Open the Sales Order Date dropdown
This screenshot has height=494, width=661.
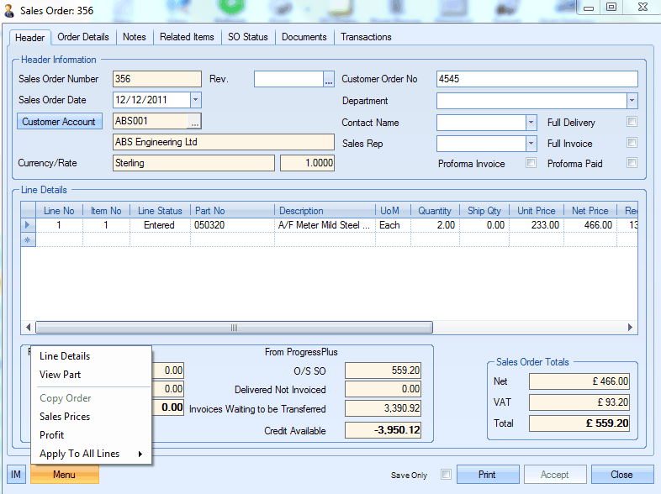click(196, 100)
